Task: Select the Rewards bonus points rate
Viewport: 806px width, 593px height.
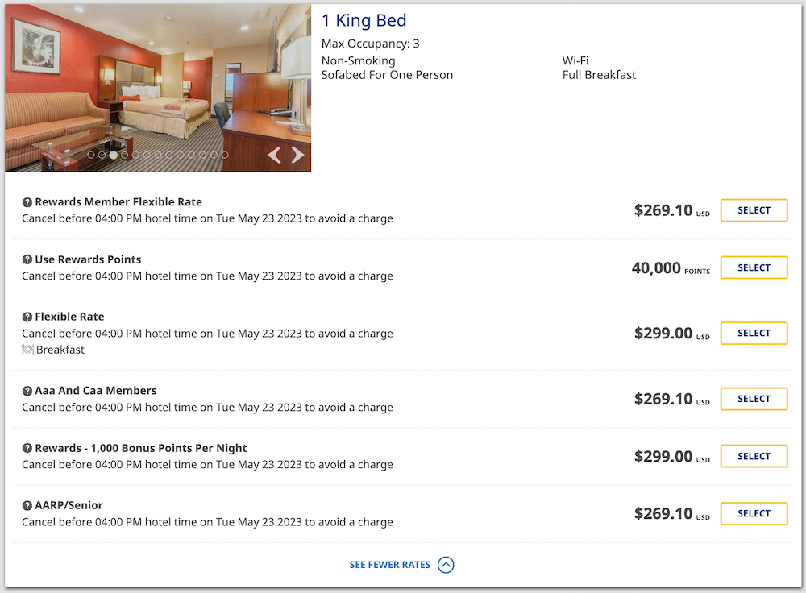Action: 753,456
